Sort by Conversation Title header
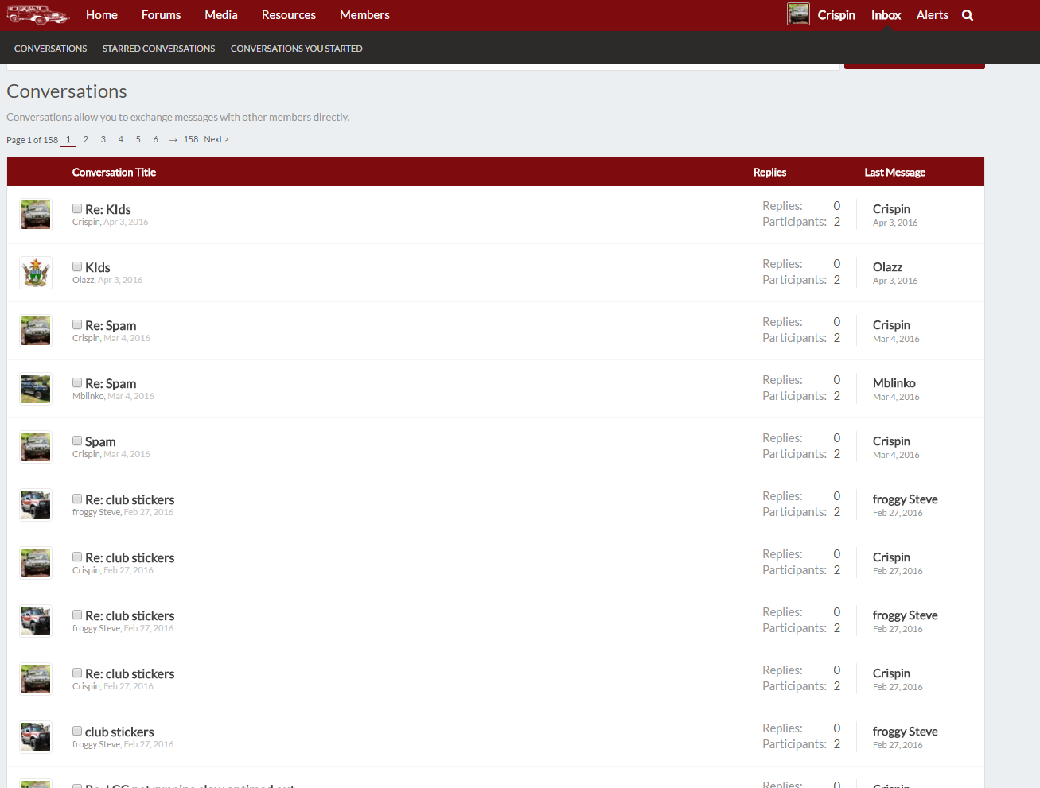This screenshot has width=1040, height=788. pos(114,172)
